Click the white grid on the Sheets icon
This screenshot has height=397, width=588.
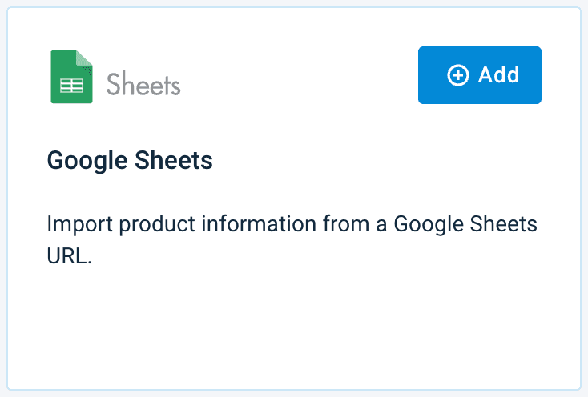[72, 85]
